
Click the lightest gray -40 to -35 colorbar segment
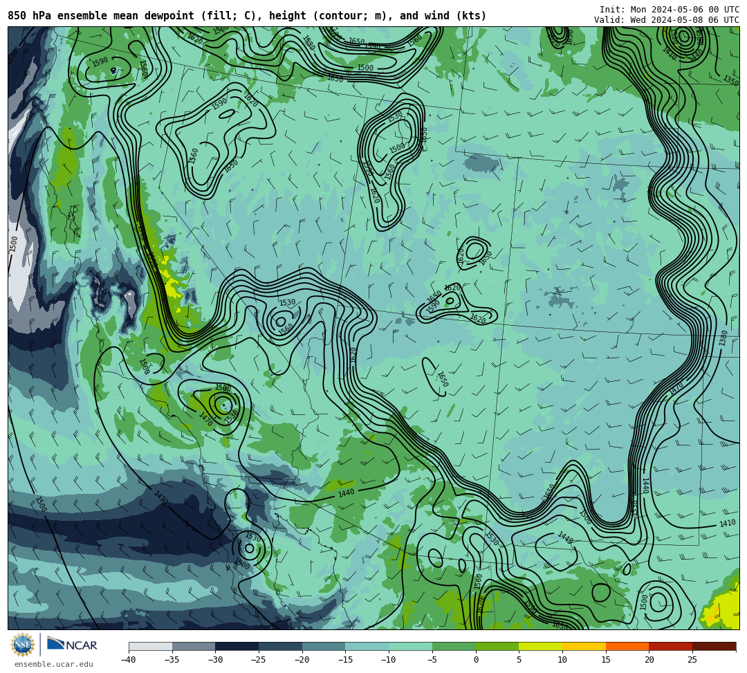point(151,646)
